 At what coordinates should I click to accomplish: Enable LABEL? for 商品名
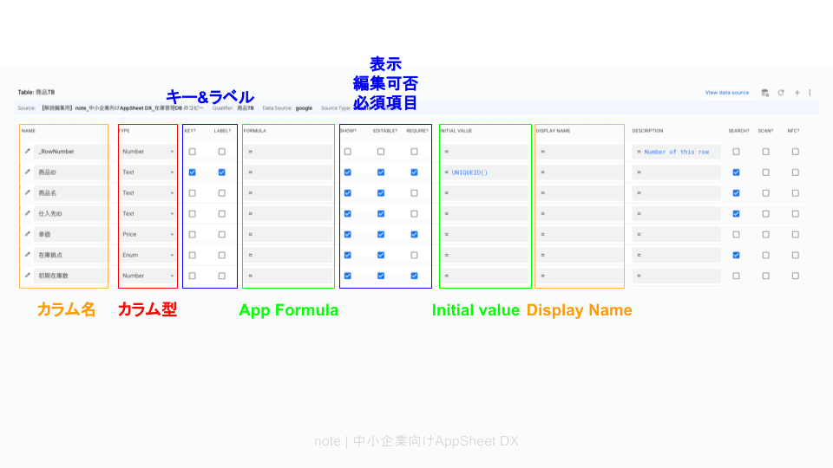point(221,193)
